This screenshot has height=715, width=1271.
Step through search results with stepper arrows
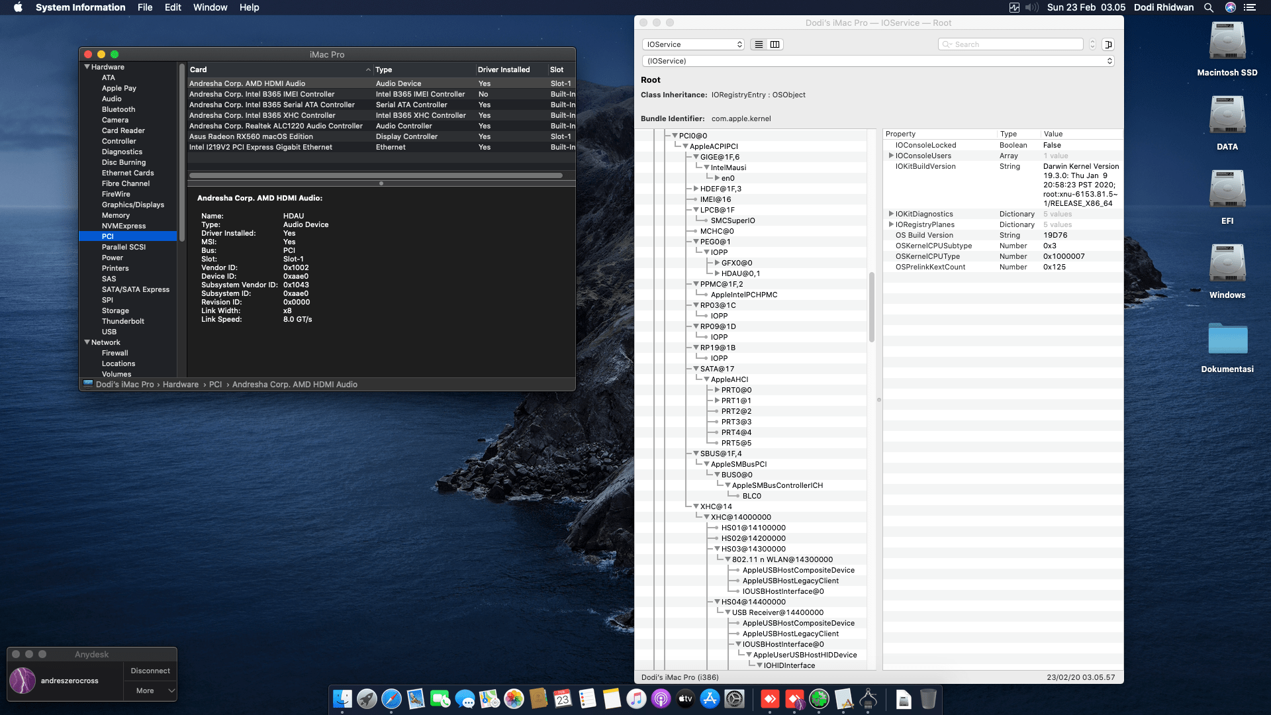click(x=1092, y=44)
